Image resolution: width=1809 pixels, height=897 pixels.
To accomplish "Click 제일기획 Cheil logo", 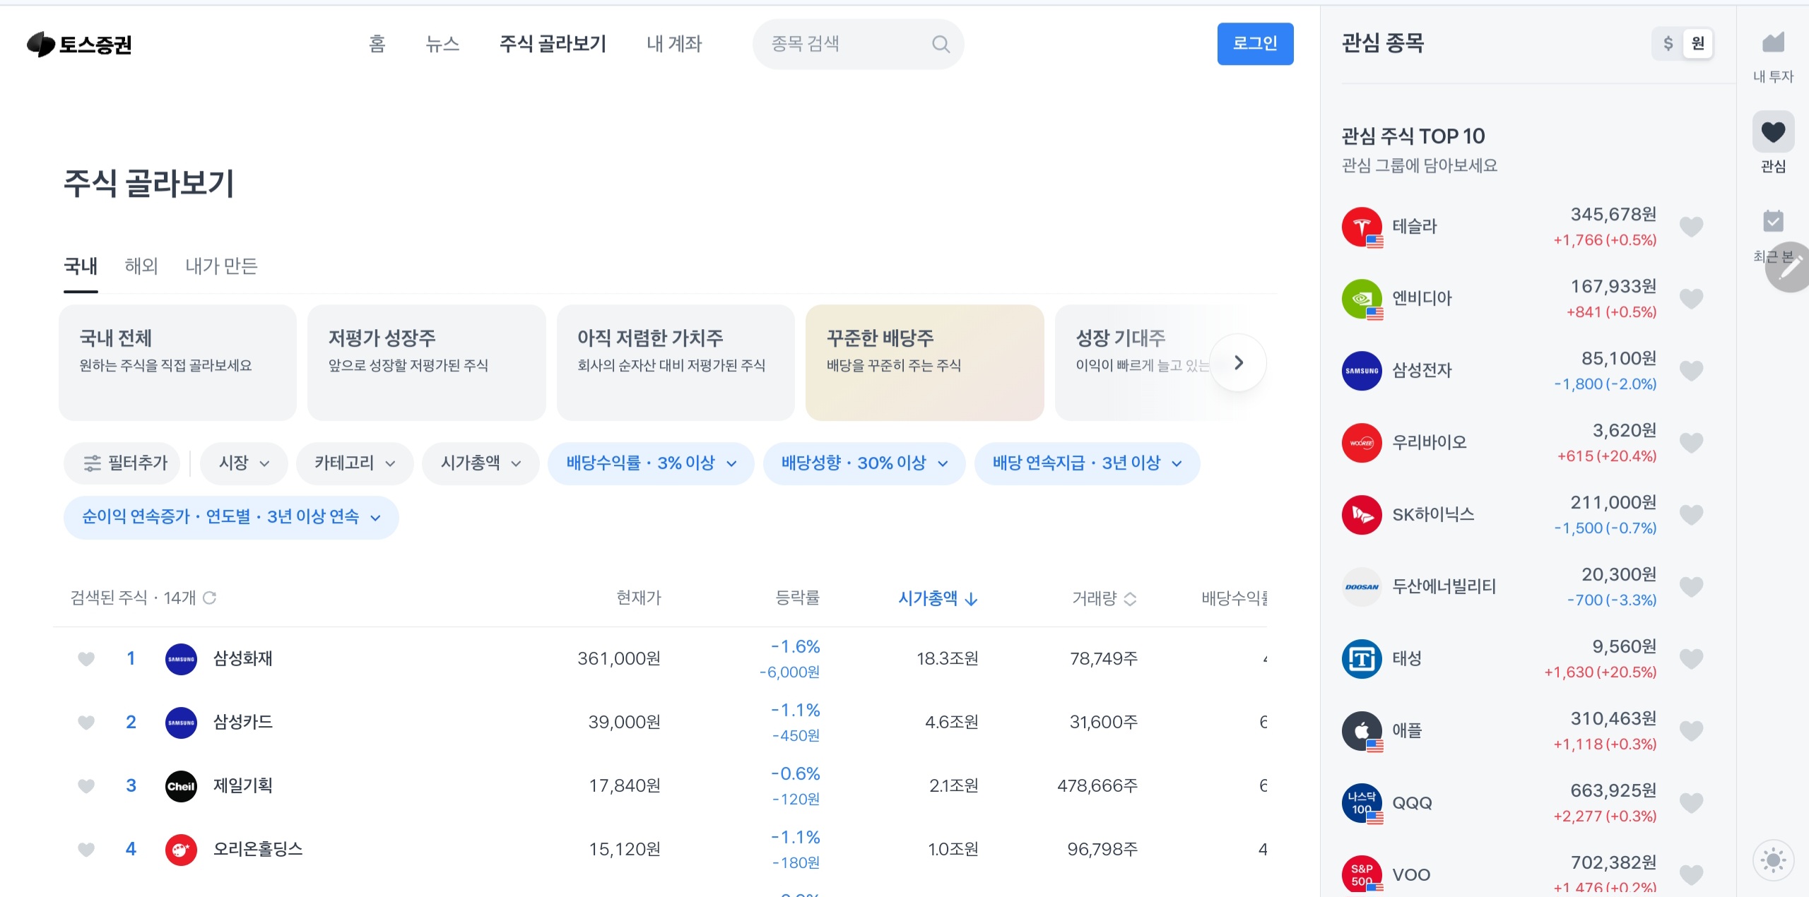I will tap(181, 786).
